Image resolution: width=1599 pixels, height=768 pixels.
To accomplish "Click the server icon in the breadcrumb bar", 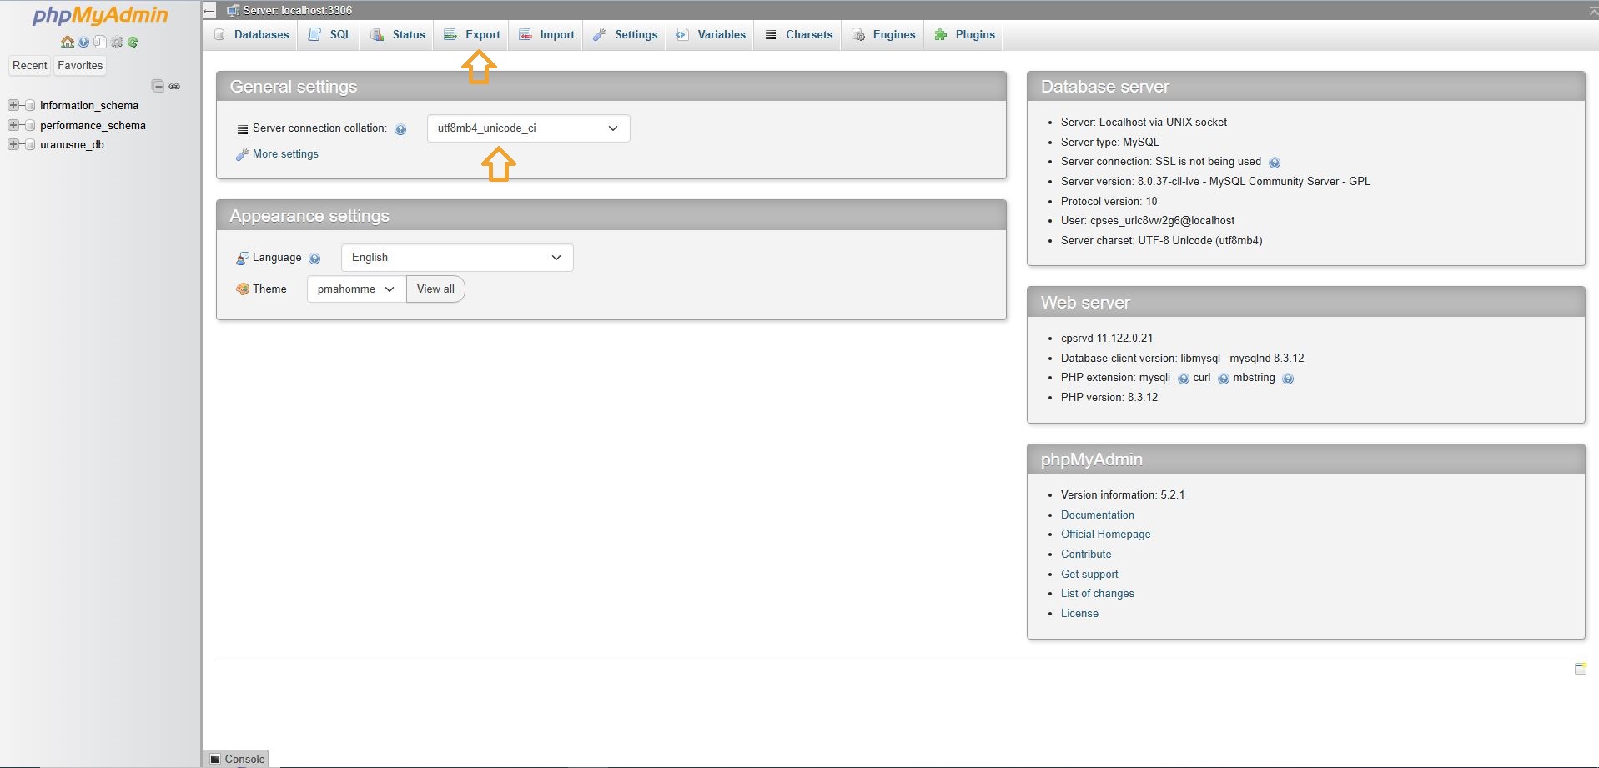I will point(233,10).
